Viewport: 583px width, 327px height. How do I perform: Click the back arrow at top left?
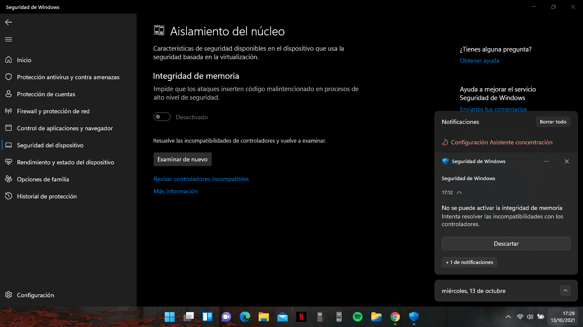pos(8,22)
